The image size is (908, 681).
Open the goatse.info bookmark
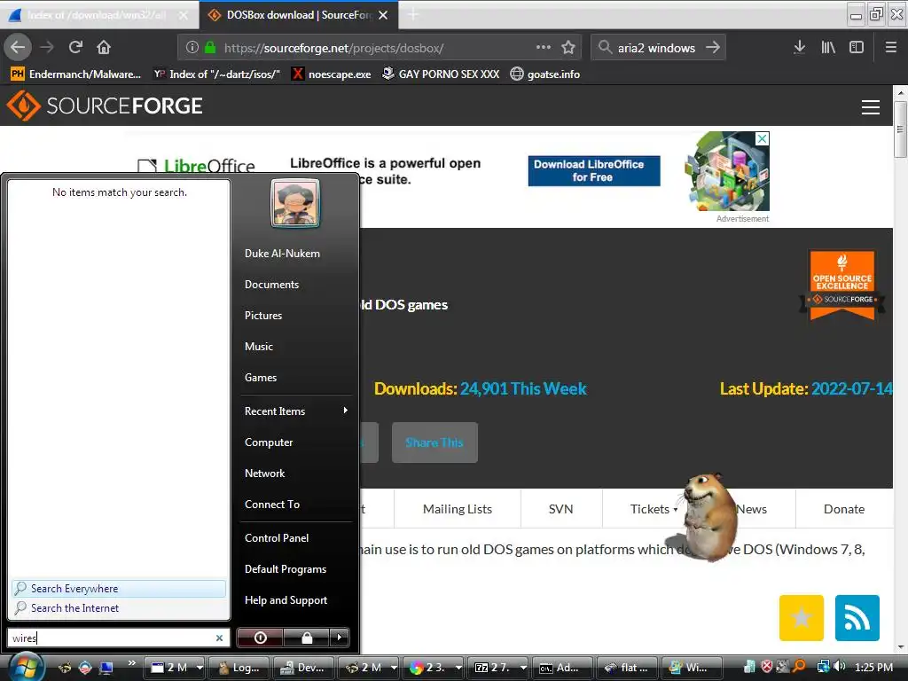545,74
